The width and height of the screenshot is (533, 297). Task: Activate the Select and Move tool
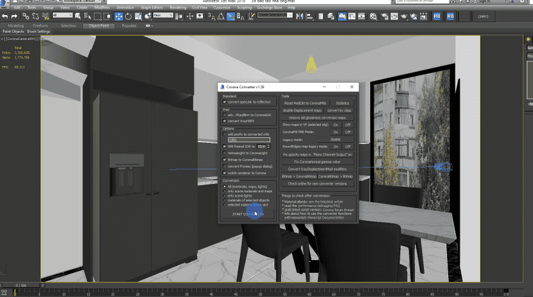point(118,16)
